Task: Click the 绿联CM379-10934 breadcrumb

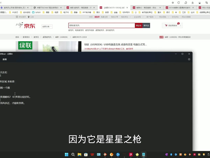Action: [x=79, y=37]
